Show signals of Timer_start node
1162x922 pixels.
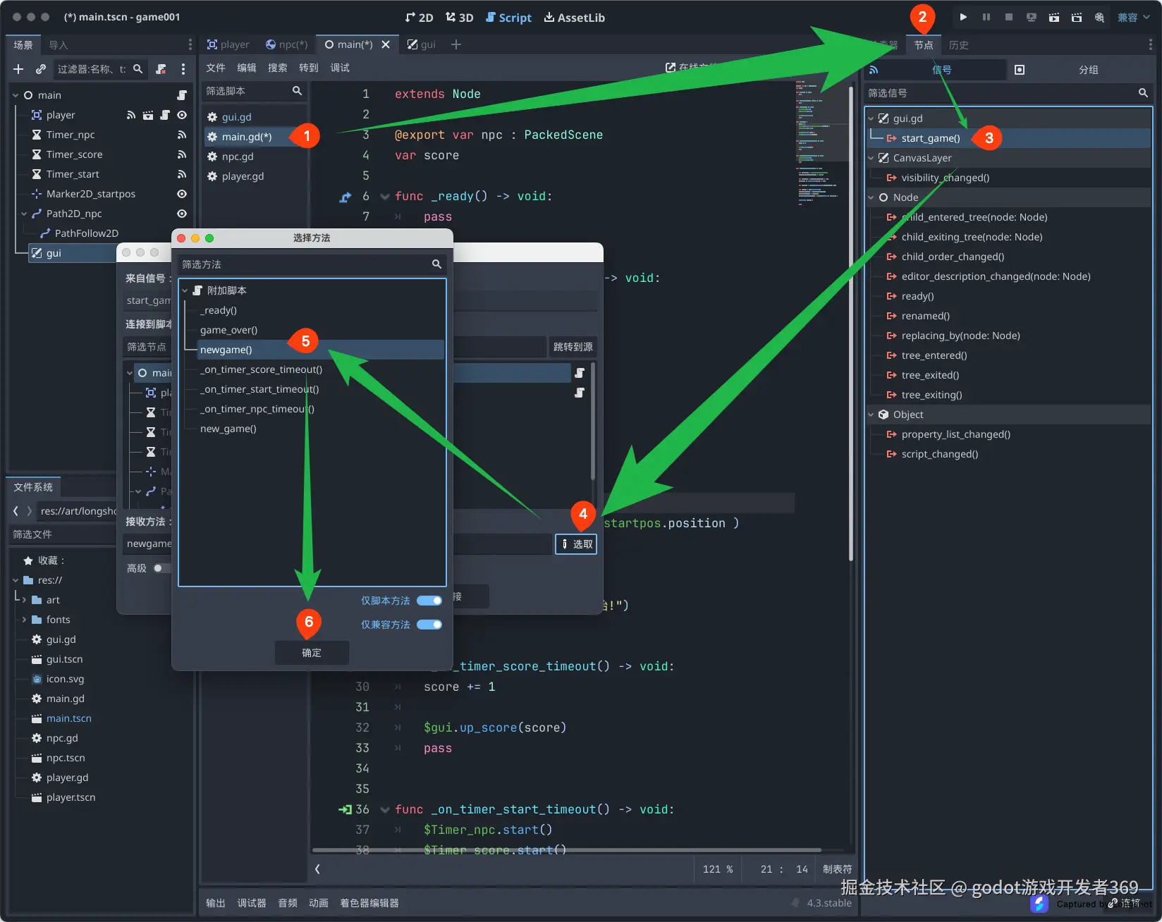coord(182,174)
